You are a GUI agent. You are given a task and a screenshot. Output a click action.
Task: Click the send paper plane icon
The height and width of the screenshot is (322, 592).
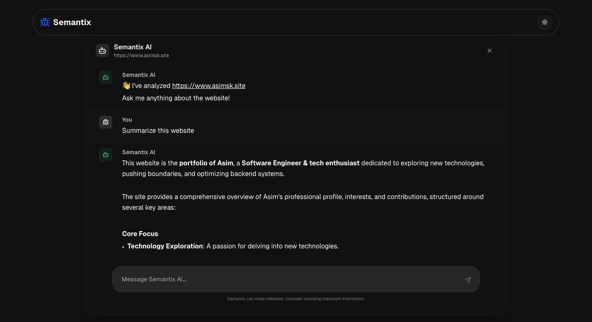[467, 280]
